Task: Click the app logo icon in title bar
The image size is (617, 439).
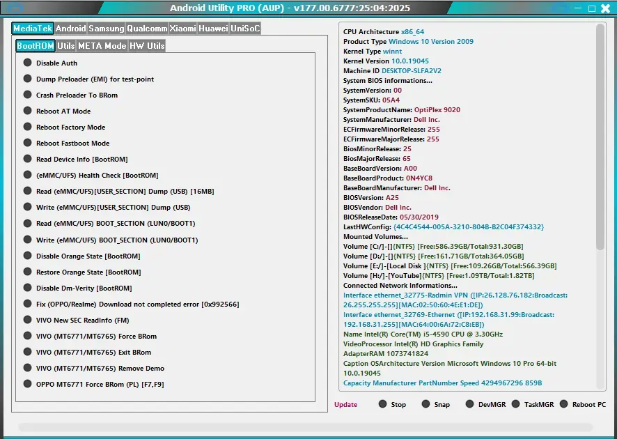Action: coord(15,8)
